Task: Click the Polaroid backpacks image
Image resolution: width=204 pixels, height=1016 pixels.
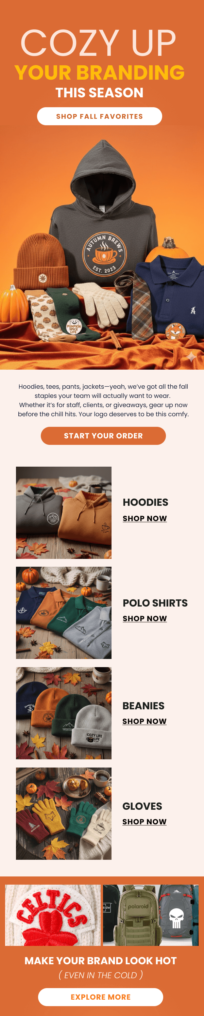Action: [150, 915]
